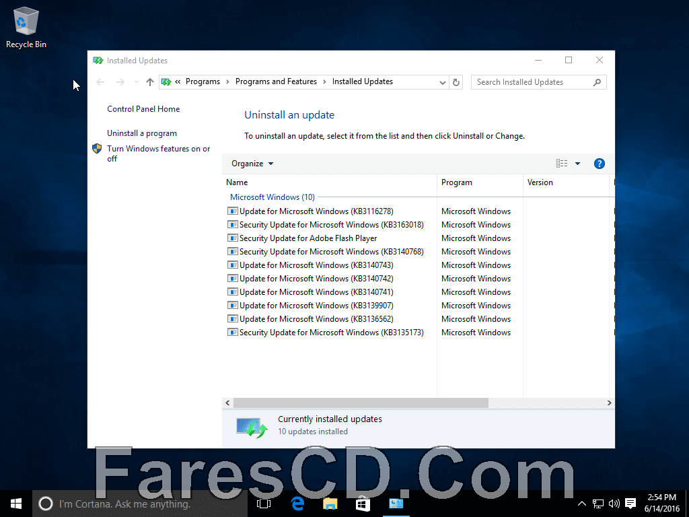
Task: Expand the view options dropdown arrow
Action: [577, 164]
